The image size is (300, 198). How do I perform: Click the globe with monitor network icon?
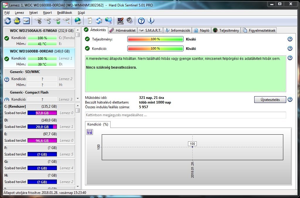(109, 21)
